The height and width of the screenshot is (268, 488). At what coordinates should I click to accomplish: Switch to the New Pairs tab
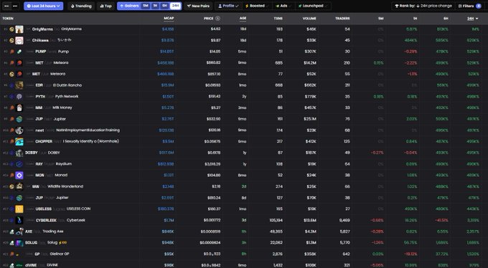tap(198, 6)
